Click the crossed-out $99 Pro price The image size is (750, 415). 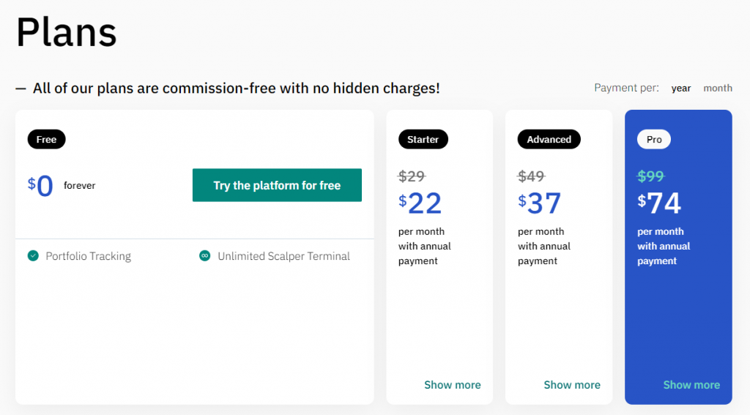(651, 176)
